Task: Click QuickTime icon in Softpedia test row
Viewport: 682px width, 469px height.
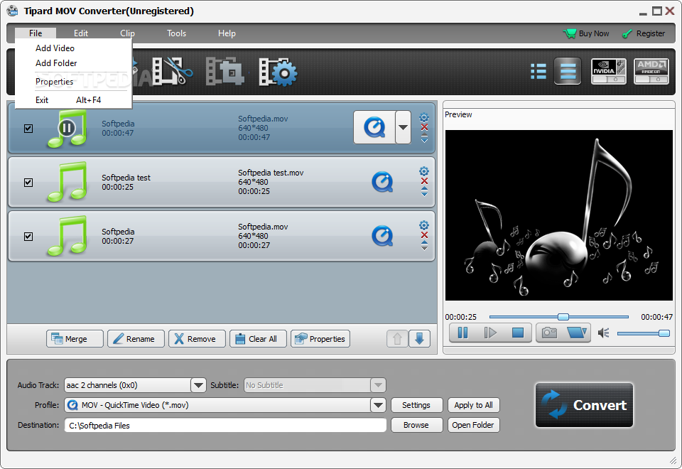Action: (382, 182)
